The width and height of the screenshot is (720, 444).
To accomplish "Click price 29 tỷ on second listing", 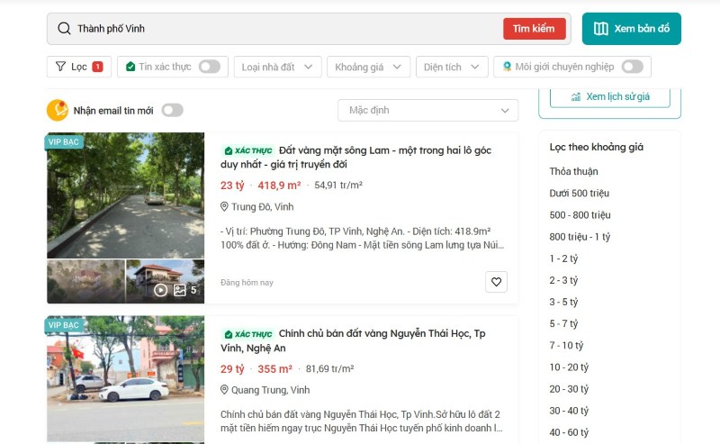I will coord(232,368).
